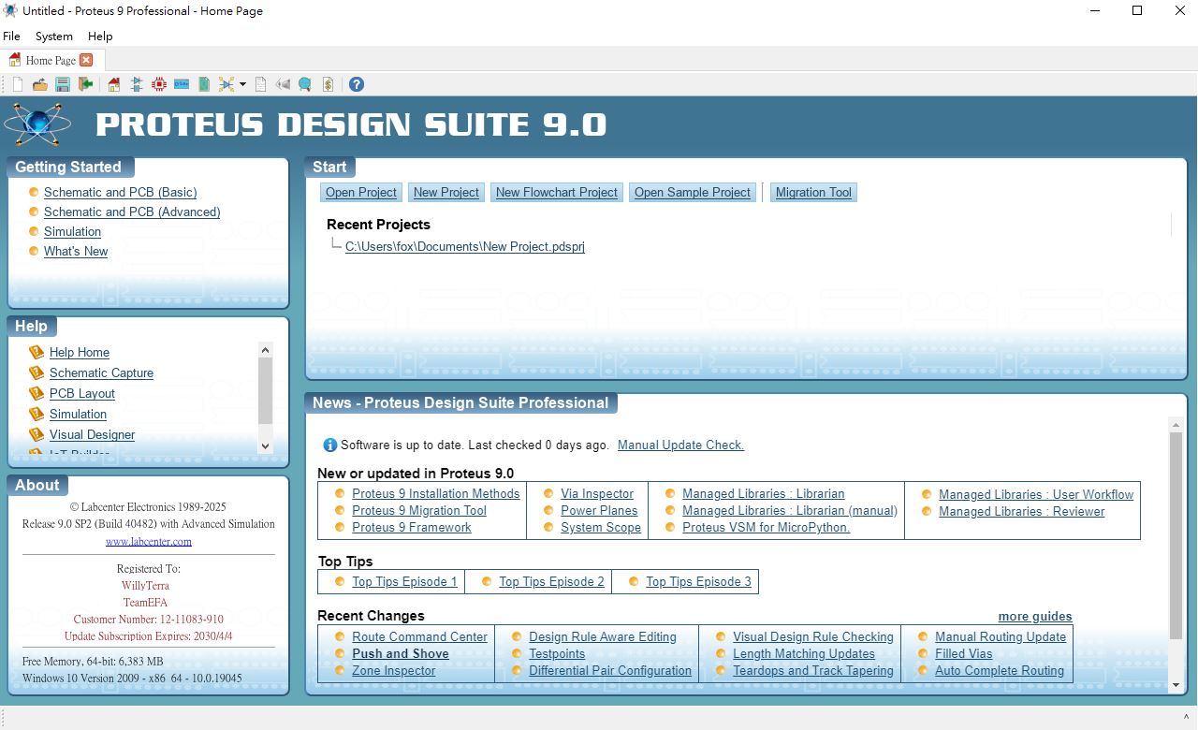Open the File menu
Screen dimensions: 1198x730
(x=11, y=36)
